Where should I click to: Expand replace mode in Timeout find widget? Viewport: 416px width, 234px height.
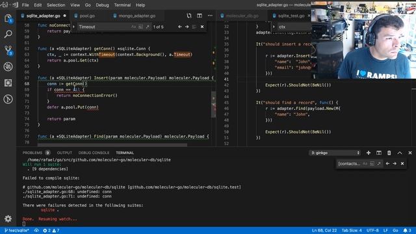pos(73,27)
